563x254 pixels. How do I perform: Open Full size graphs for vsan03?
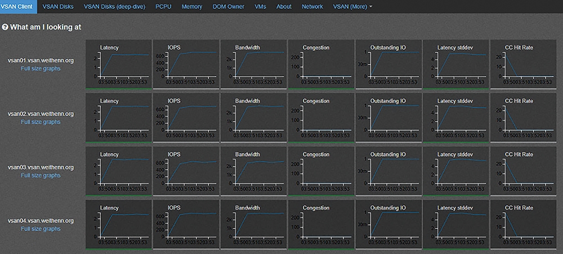(41, 175)
